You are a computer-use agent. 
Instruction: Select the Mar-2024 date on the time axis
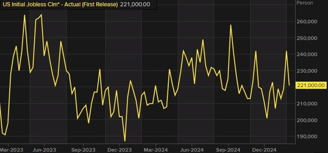point(155,149)
